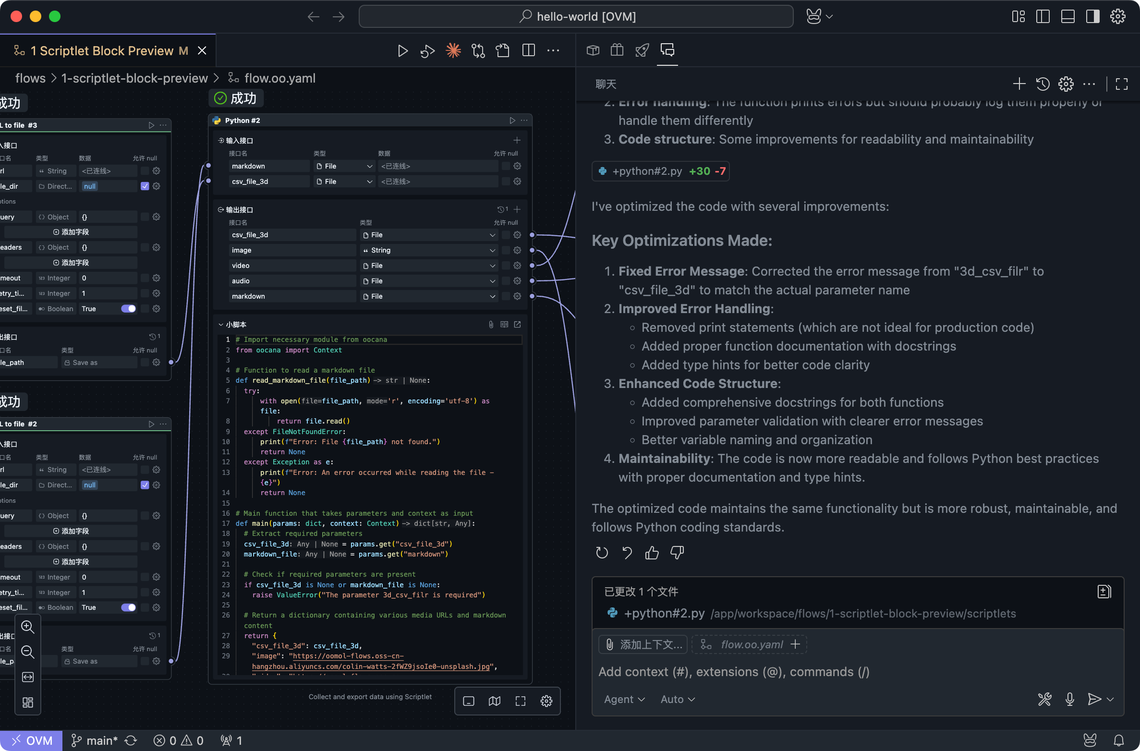Open chat history with the clock icon

pyautogui.click(x=1043, y=84)
